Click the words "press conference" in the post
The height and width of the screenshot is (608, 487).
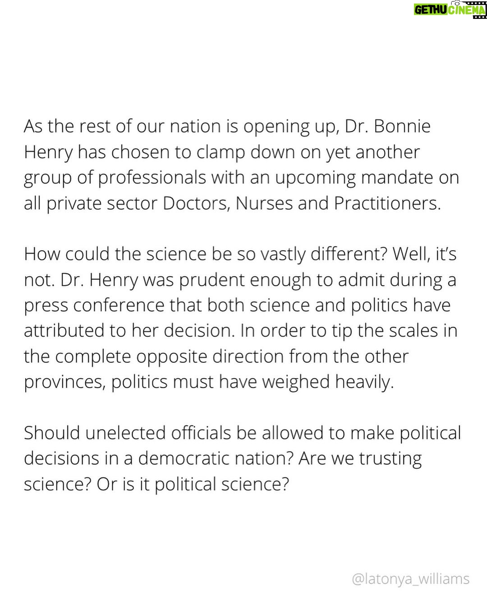point(94,305)
